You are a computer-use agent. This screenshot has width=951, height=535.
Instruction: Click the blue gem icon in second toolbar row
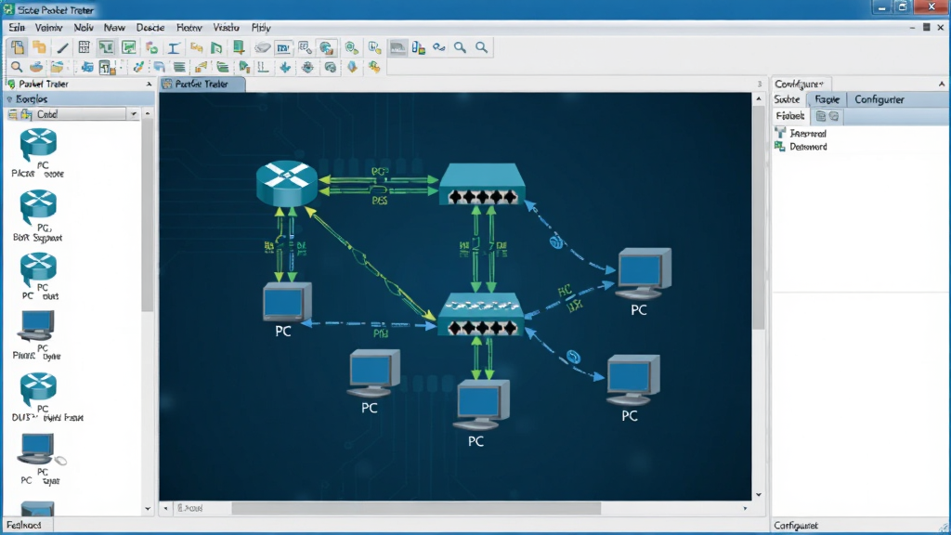pyautogui.click(x=352, y=67)
